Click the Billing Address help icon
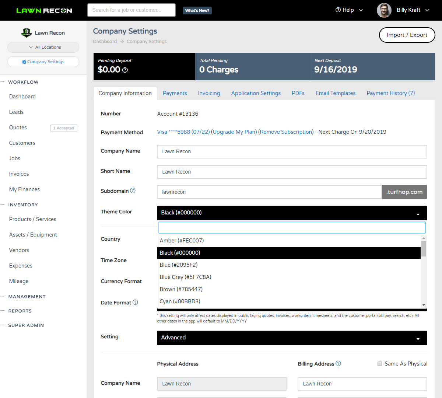This screenshot has width=442, height=398. (x=338, y=364)
